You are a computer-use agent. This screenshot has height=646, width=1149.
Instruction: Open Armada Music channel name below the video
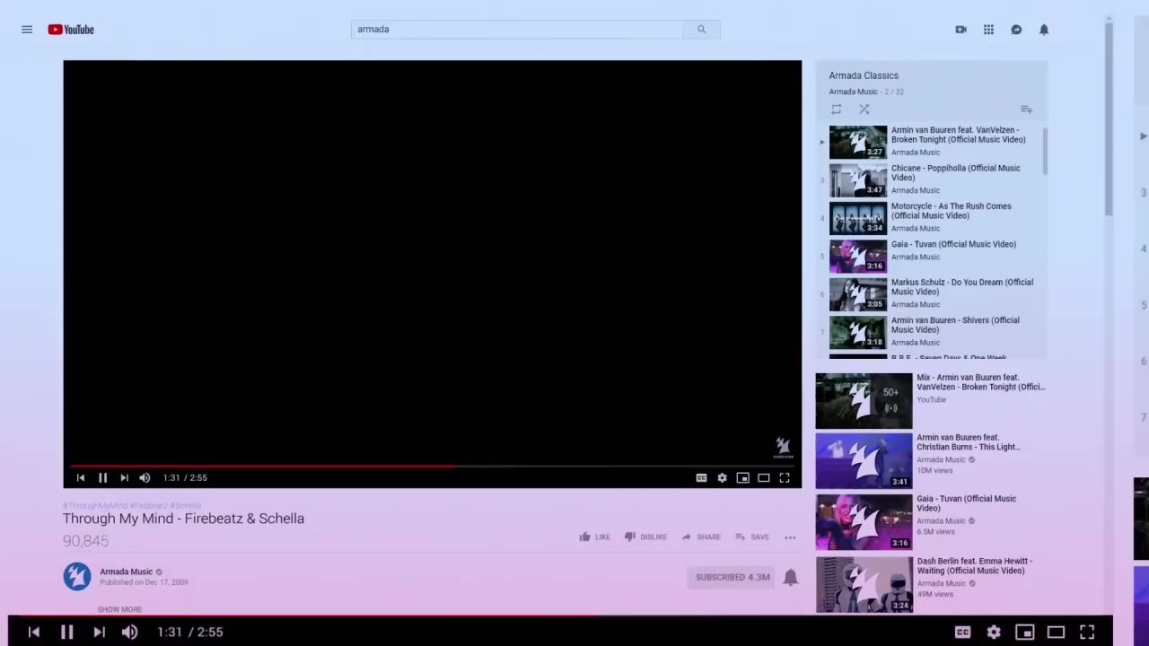click(x=126, y=572)
